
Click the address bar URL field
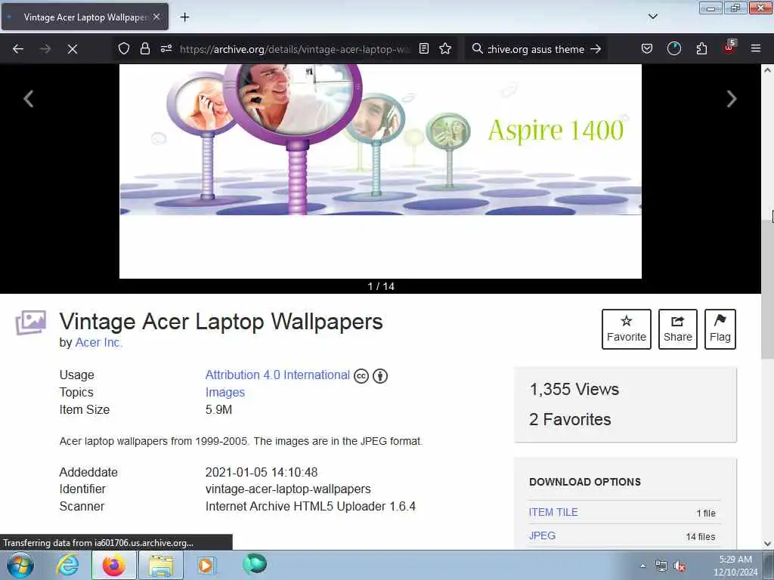[x=296, y=49]
